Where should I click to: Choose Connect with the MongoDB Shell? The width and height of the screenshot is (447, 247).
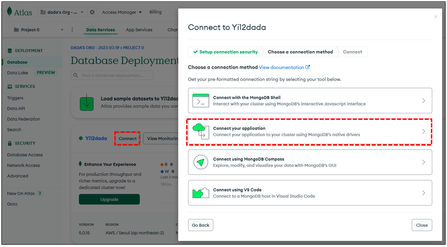(x=310, y=100)
